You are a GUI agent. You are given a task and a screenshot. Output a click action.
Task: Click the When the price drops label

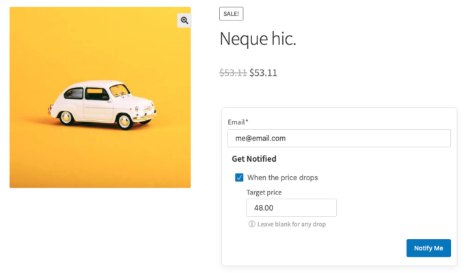[x=282, y=177]
